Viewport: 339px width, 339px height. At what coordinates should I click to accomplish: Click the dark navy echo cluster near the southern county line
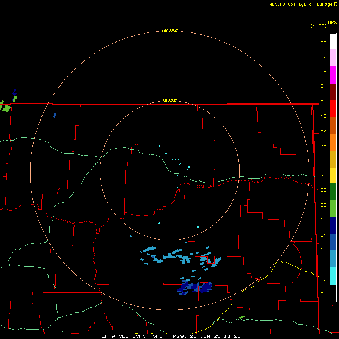(x=195, y=288)
